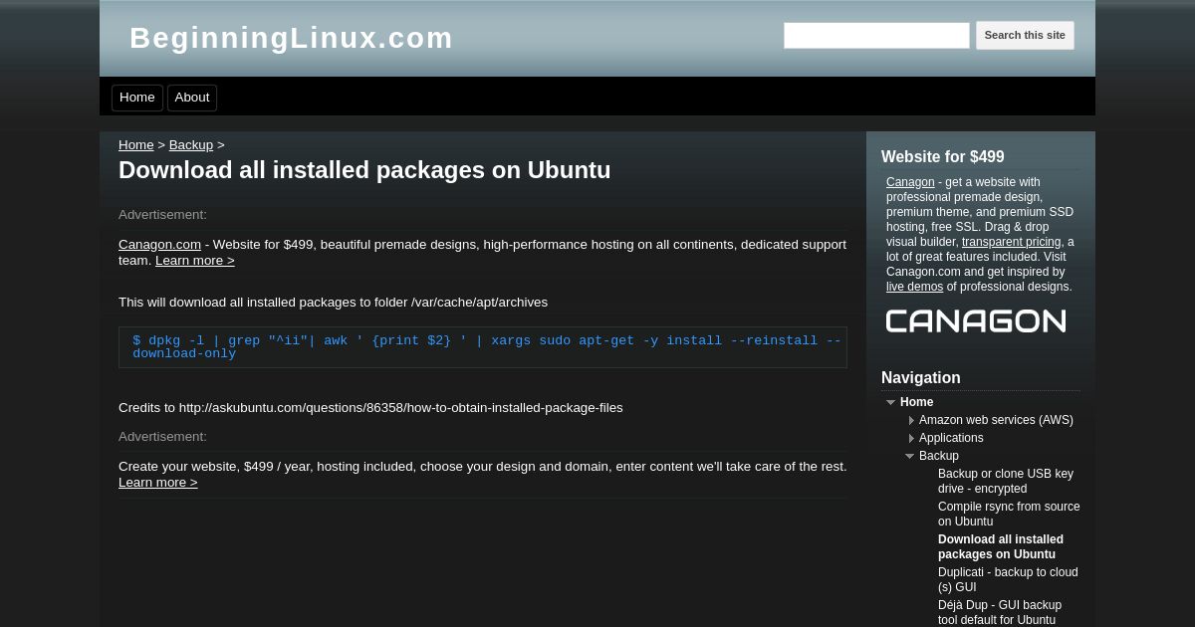Open the Canagon.com advertisement link
Viewport: 1195px width, 627px height.
coord(159,244)
